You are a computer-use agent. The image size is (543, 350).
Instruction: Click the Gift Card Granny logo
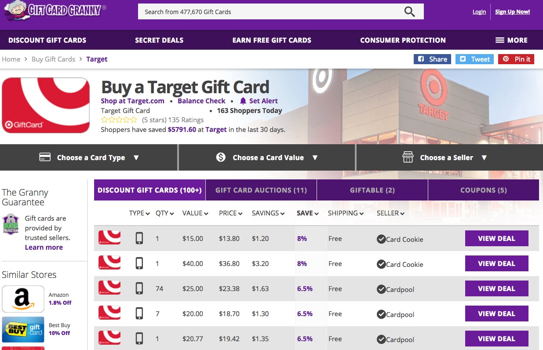click(55, 11)
